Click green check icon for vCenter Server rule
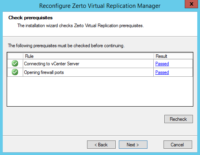 click(15, 63)
